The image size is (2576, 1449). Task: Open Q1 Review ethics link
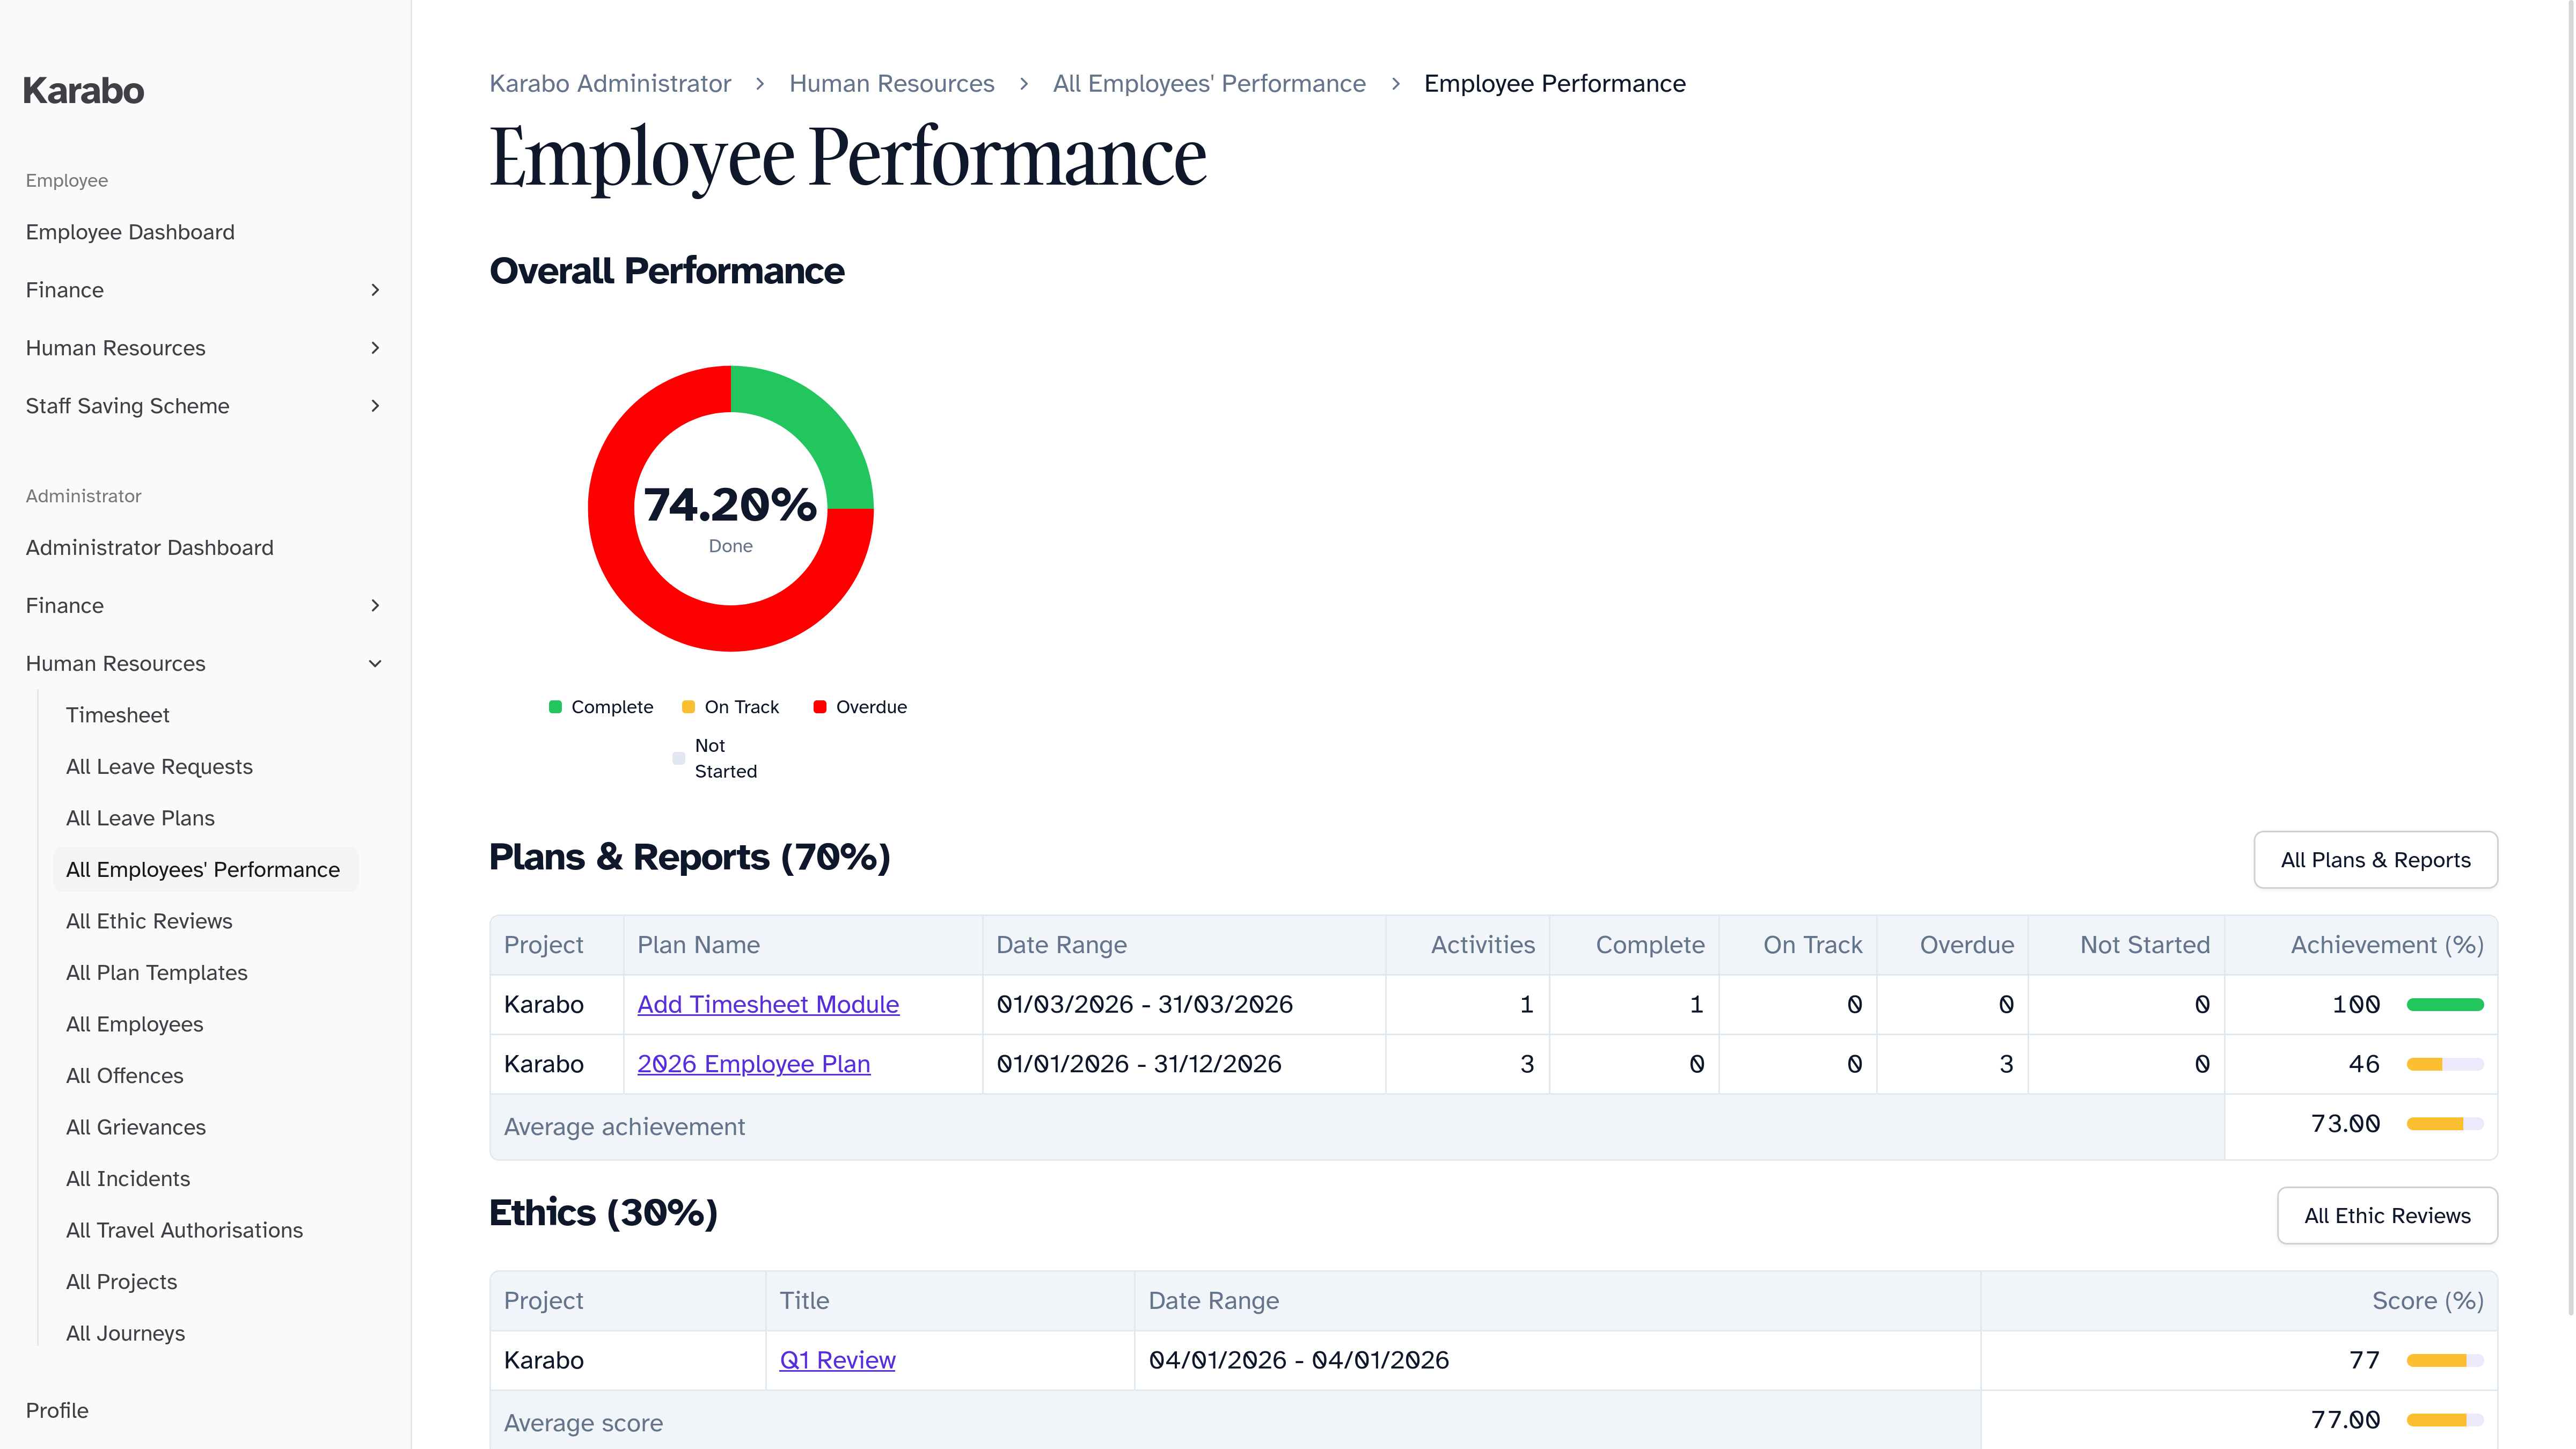click(837, 1360)
